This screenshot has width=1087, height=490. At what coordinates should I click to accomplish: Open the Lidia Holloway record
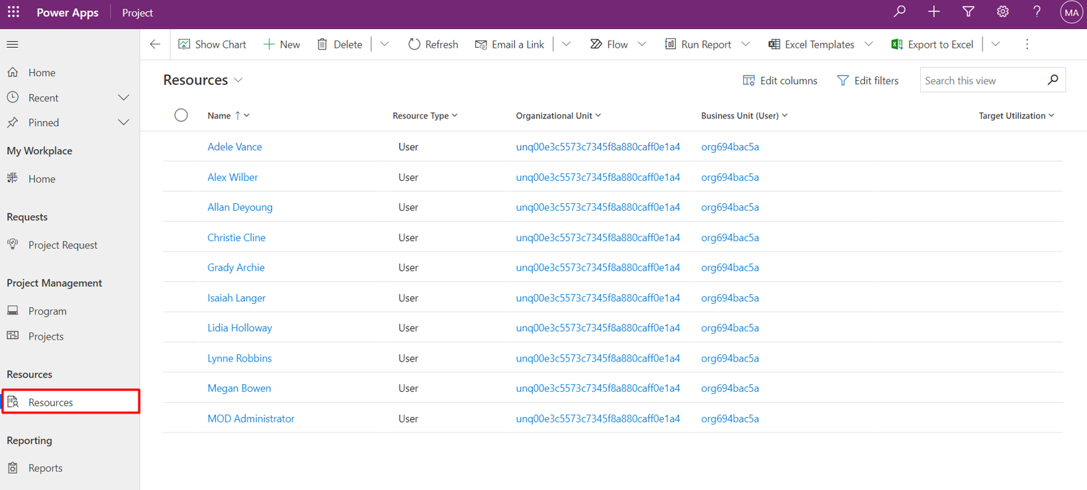tap(240, 328)
